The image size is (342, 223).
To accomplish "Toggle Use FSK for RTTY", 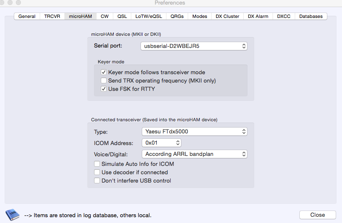I will click(x=104, y=89).
